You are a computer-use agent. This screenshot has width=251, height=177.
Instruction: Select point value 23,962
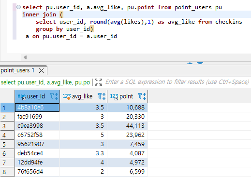[x=127, y=135]
